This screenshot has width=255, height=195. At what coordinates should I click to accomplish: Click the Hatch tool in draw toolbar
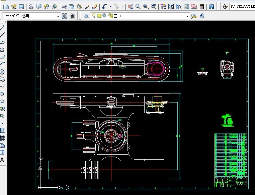pyautogui.click(x=2, y=131)
